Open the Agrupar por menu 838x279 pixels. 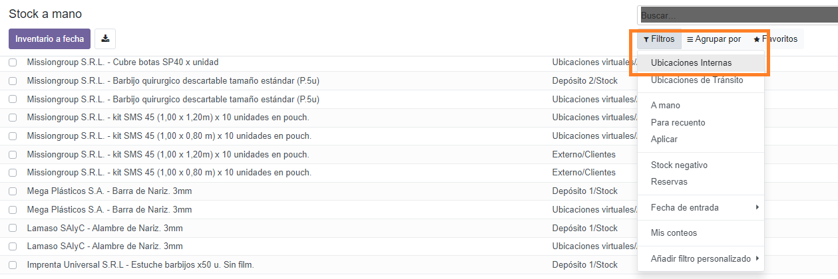point(714,39)
